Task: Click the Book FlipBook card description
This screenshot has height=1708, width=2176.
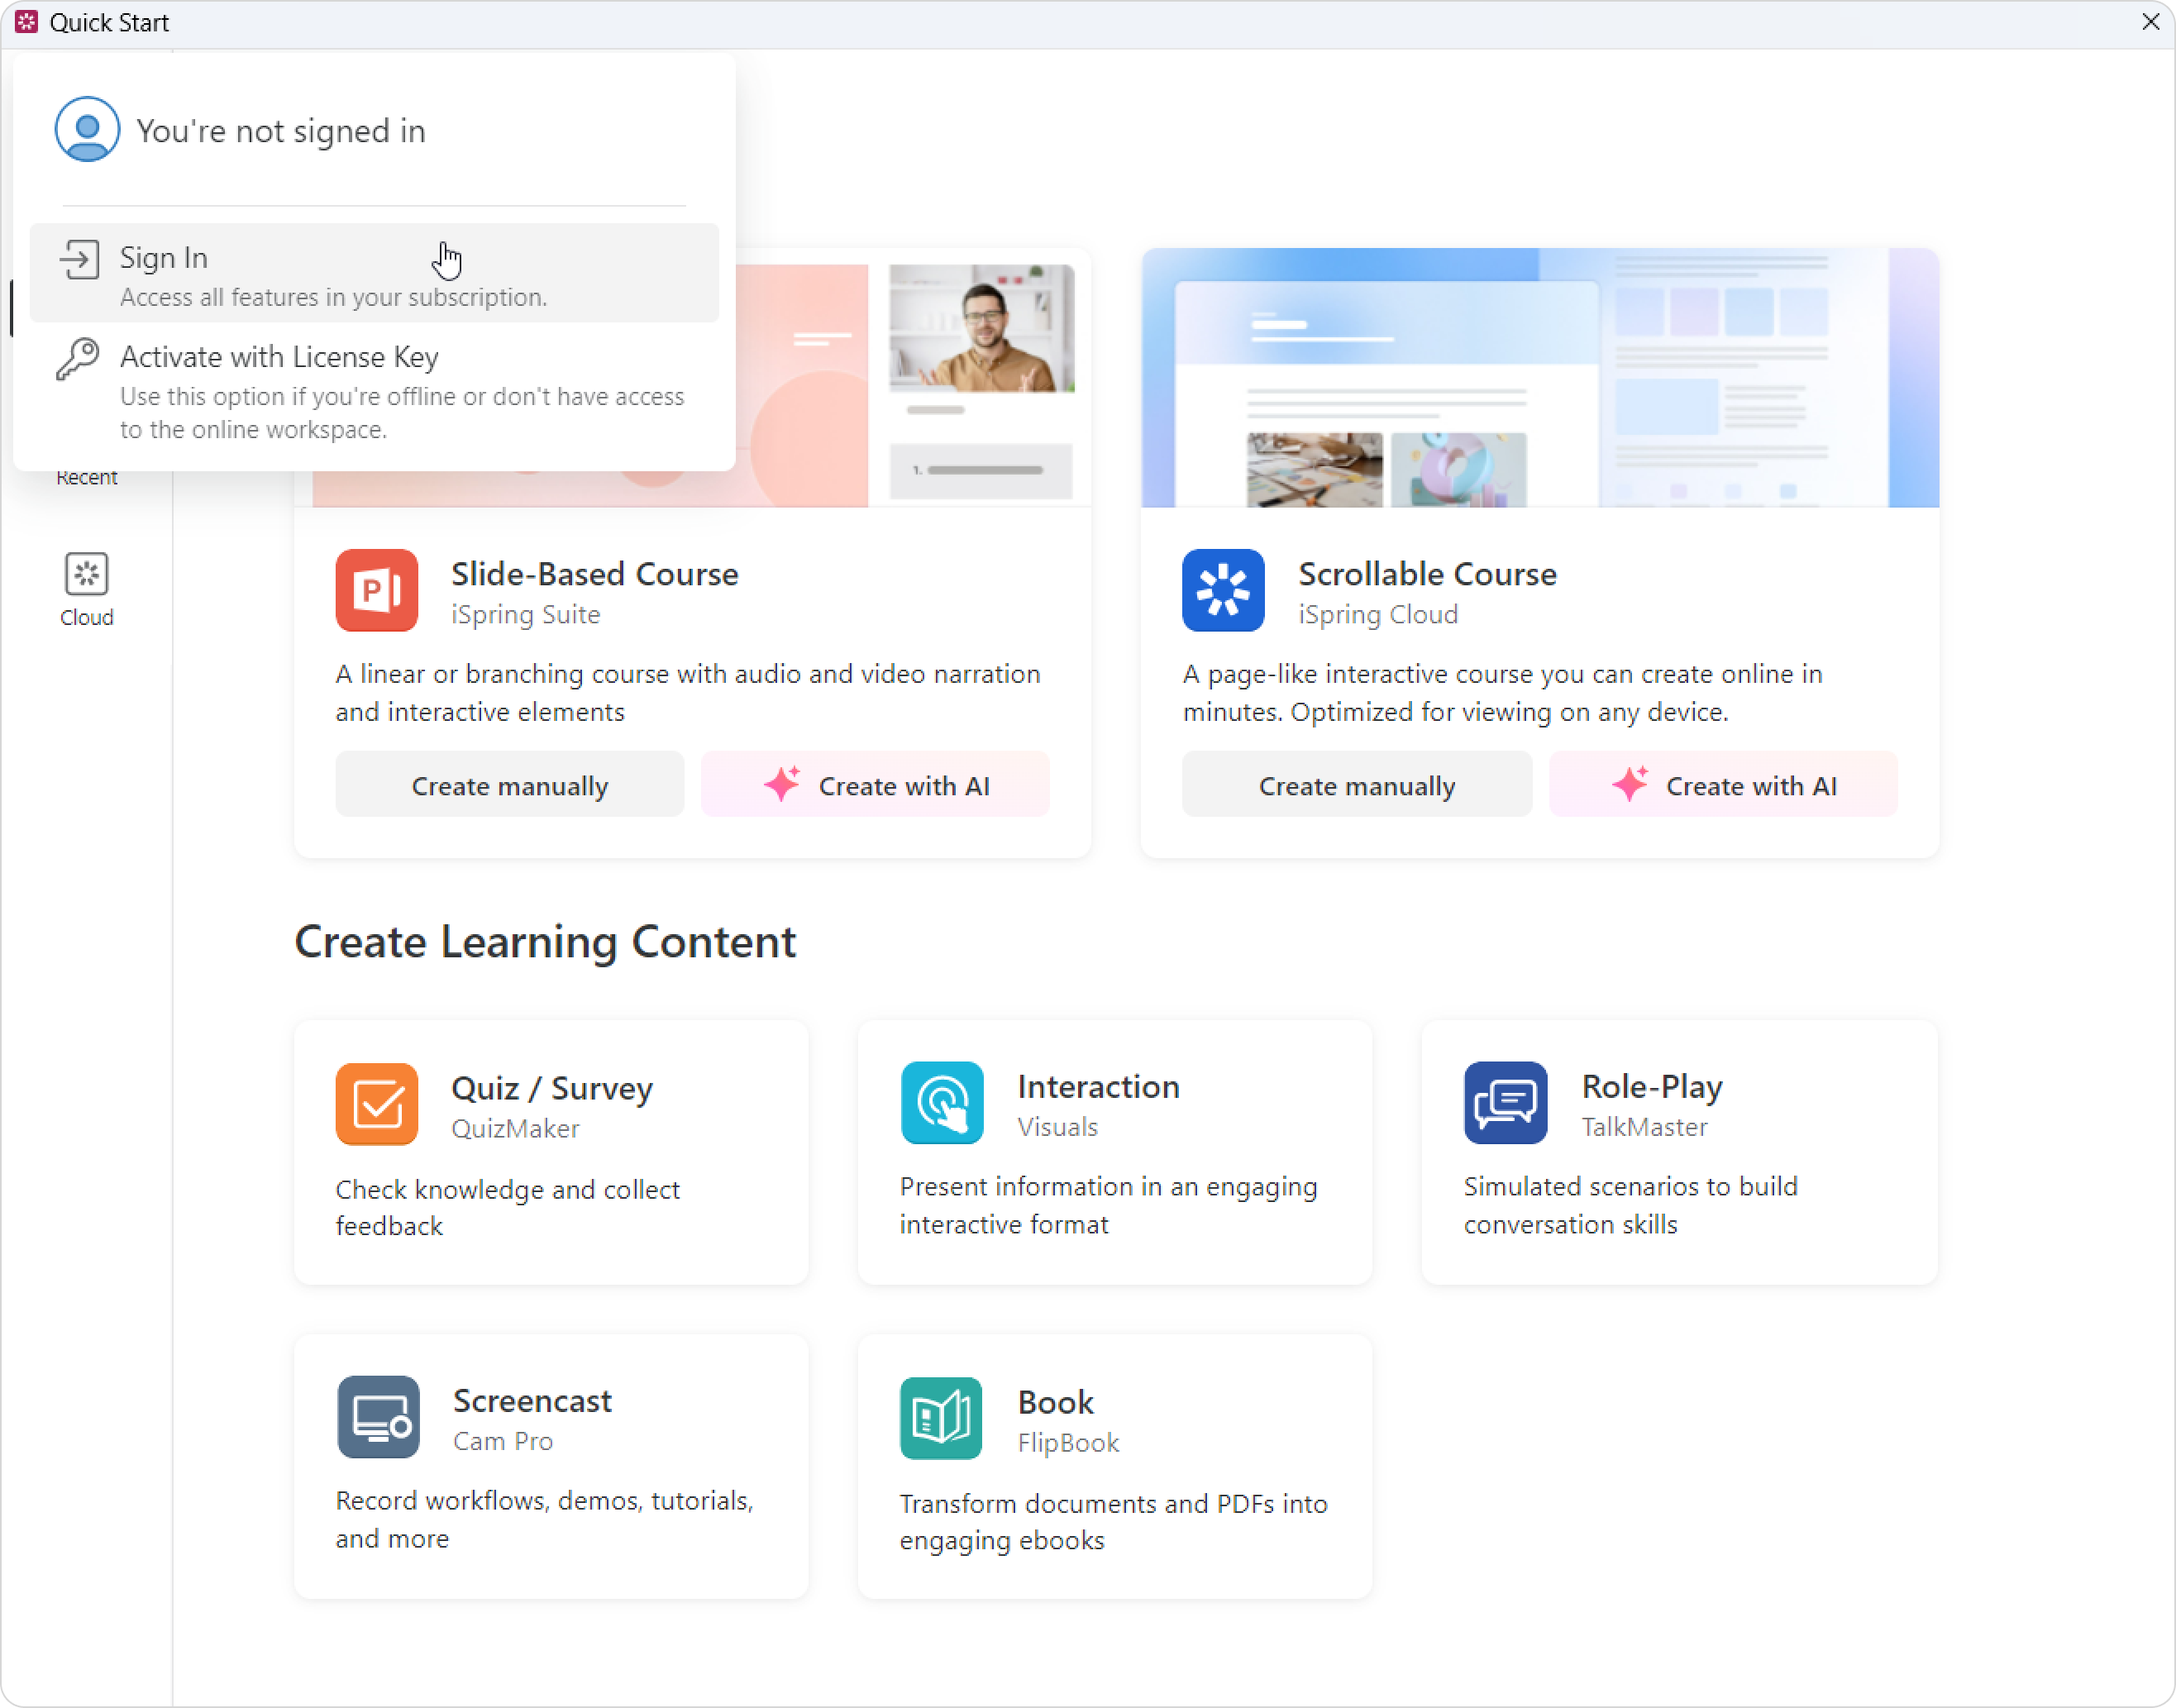Action: 1113,1522
